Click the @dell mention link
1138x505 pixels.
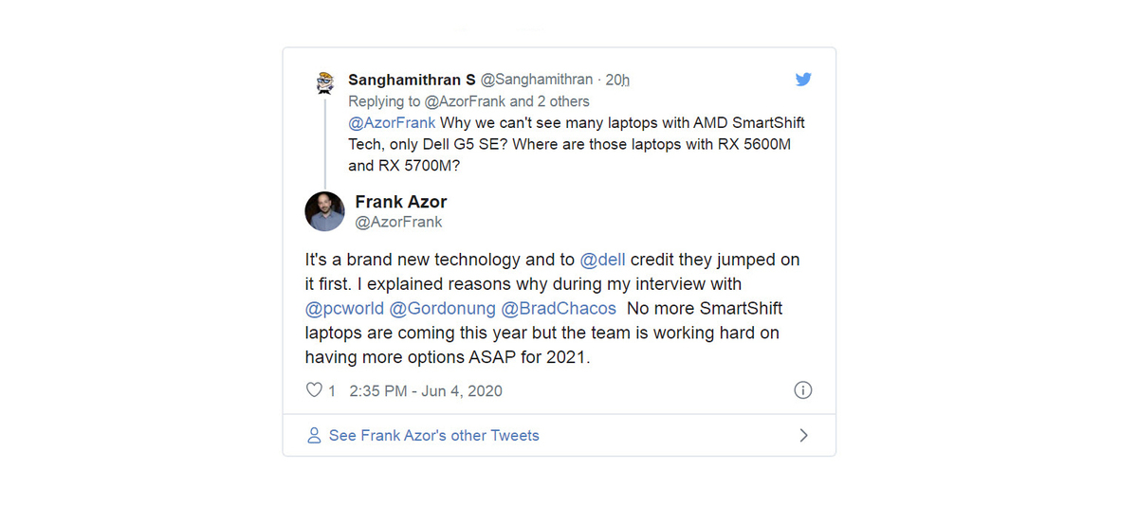[x=602, y=260]
